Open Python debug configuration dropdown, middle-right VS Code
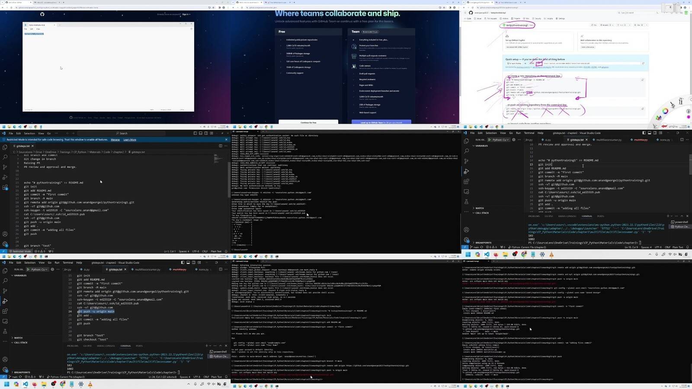This screenshot has width=692, height=389. 501,140
